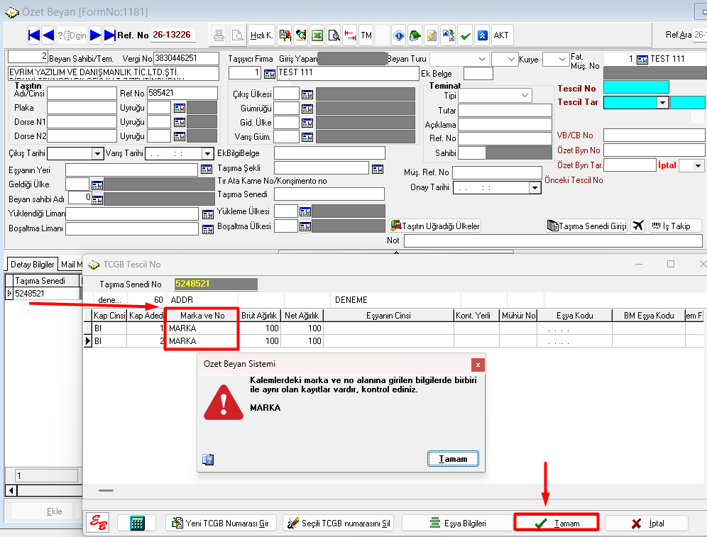
Task: Switch to the Detay Bilgiler tab
Action: coord(33,265)
